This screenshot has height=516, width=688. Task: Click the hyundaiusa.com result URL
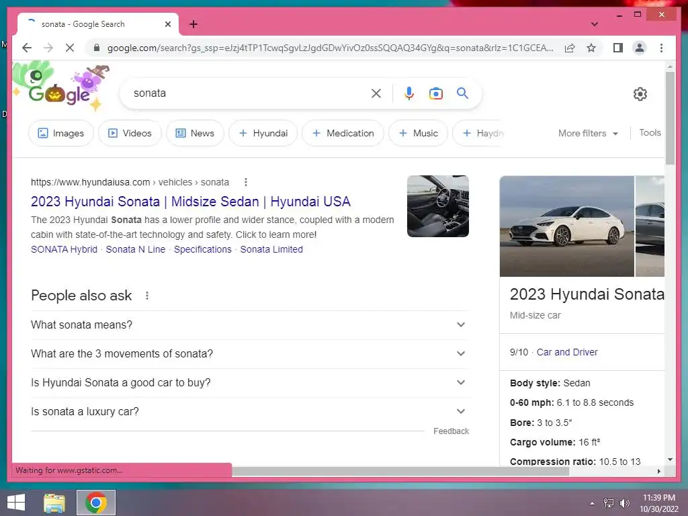click(x=130, y=182)
